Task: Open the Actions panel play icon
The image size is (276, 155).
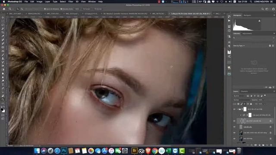Action: click(x=229, y=21)
